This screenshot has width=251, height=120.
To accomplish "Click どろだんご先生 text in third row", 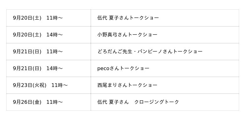I will (x=115, y=51).
